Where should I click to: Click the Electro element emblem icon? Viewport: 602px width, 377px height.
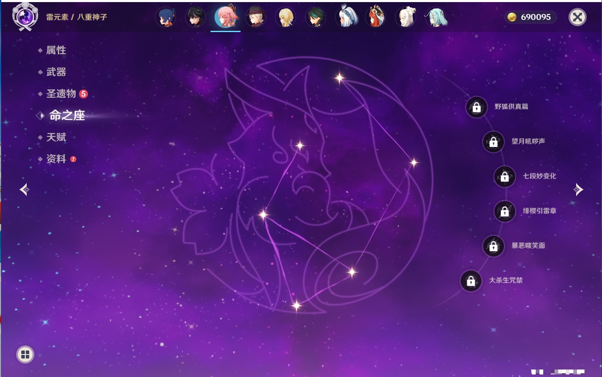25,17
